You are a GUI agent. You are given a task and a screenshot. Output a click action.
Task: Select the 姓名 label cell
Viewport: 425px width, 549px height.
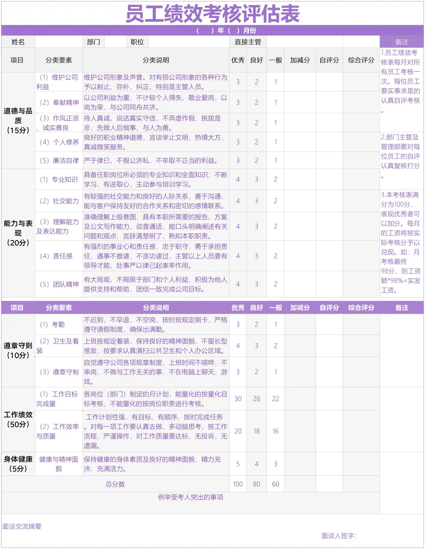point(18,42)
